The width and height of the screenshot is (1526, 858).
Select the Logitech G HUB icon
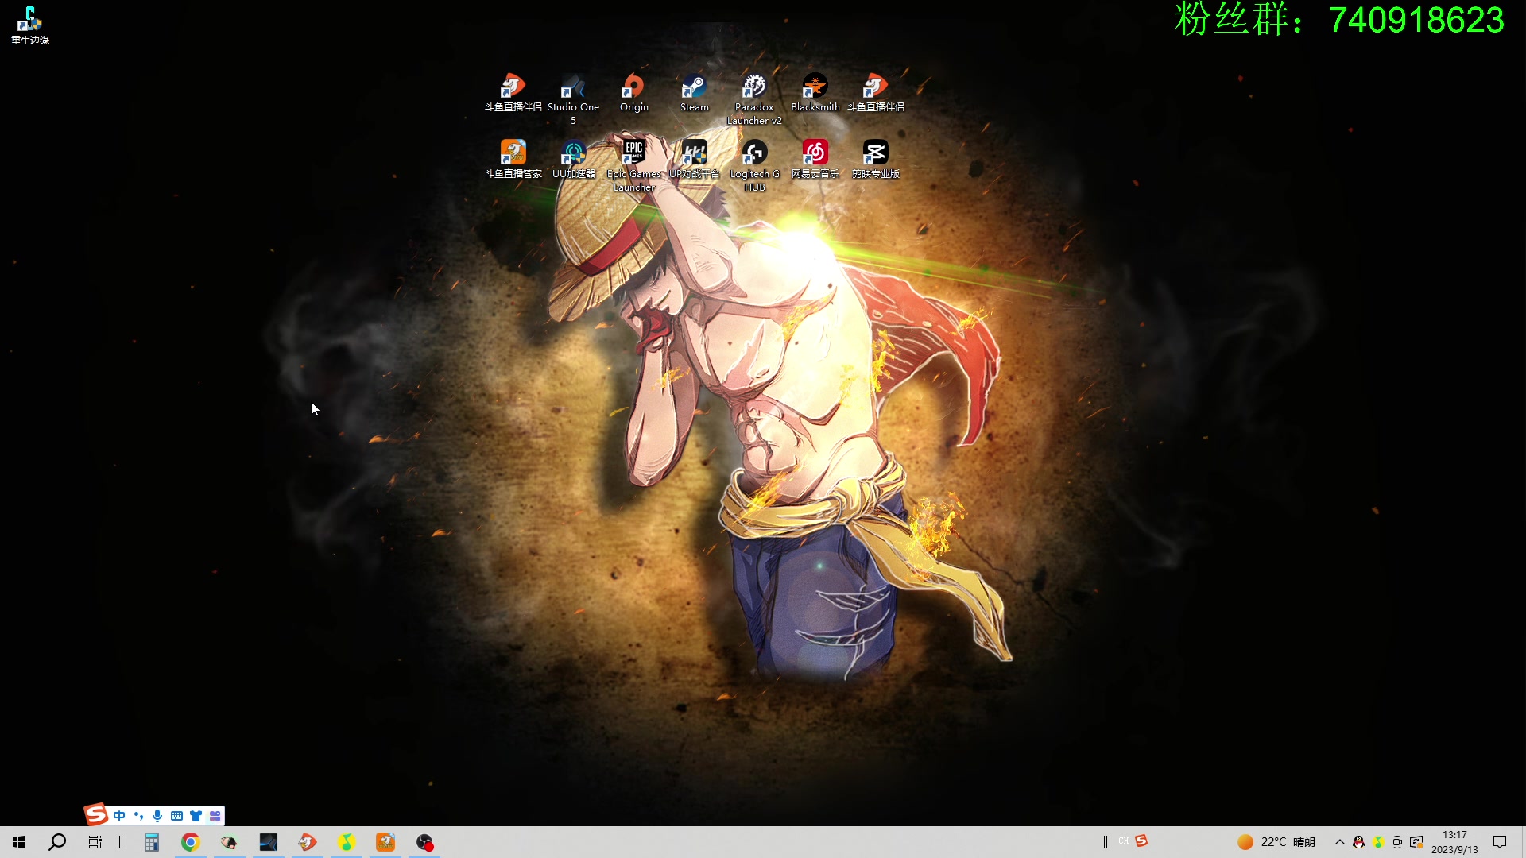(x=754, y=166)
